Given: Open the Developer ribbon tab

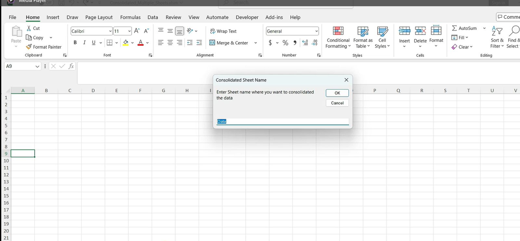Looking at the screenshot, I should [247, 17].
